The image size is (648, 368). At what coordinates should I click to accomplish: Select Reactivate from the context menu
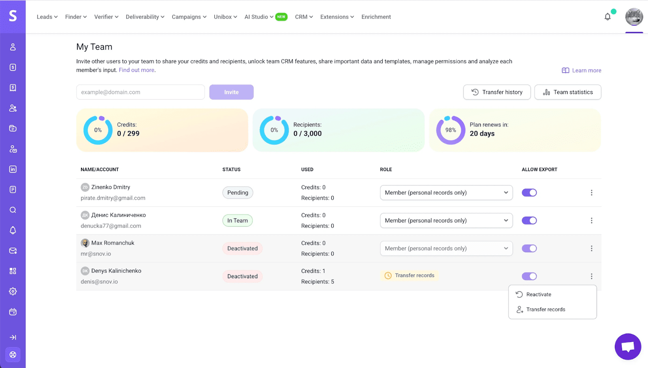tap(539, 294)
